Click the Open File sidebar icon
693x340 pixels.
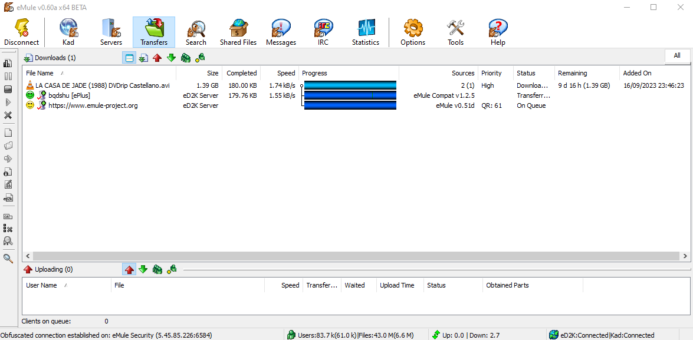coord(8,133)
